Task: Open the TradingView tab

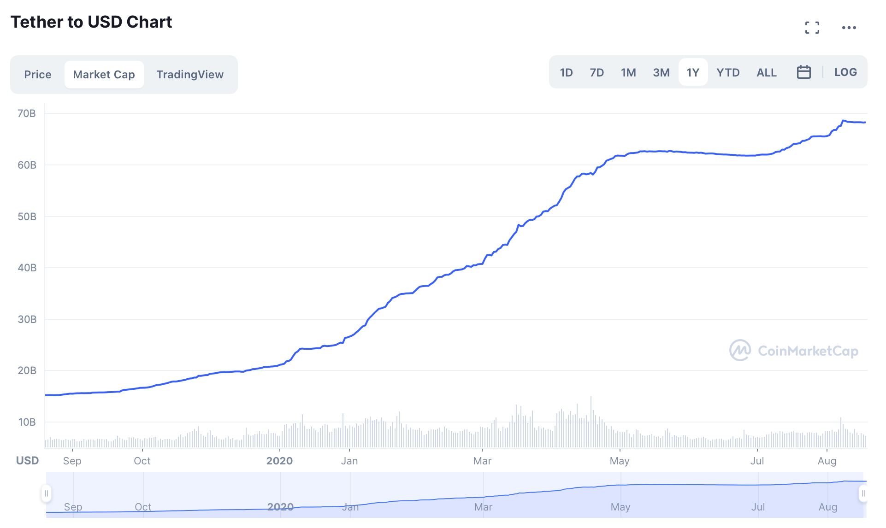Action: pyautogui.click(x=190, y=75)
